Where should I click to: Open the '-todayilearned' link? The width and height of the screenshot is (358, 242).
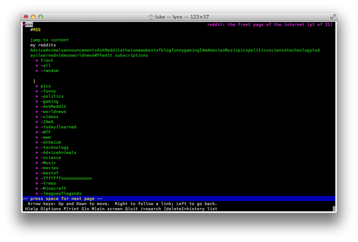(58, 127)
